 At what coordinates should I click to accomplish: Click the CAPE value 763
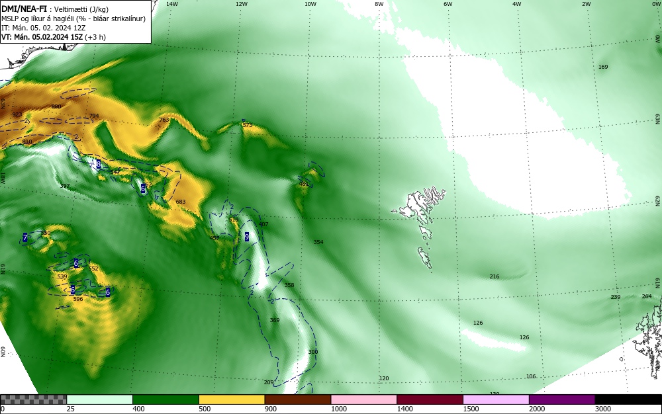click(x=164, y=120)
